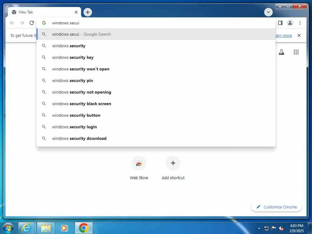
Task: Select the New Tab tab
Action: point(44,12)
